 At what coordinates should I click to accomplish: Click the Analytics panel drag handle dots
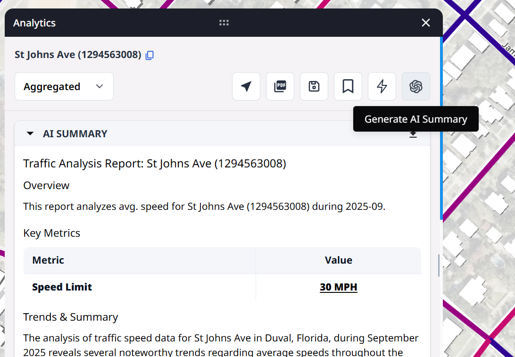pos(224,23)
